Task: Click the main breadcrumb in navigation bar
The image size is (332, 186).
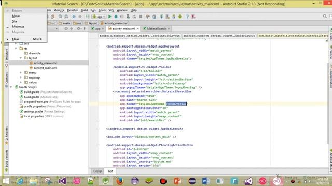Action: tap(64, 23)
